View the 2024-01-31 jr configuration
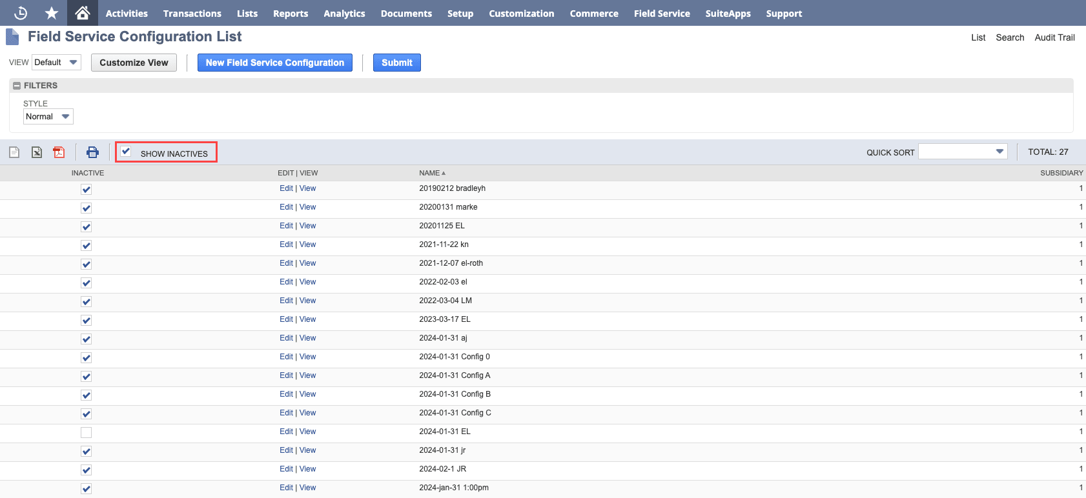The height and width of the screenshot is (498, 1086). click(308, 450)
